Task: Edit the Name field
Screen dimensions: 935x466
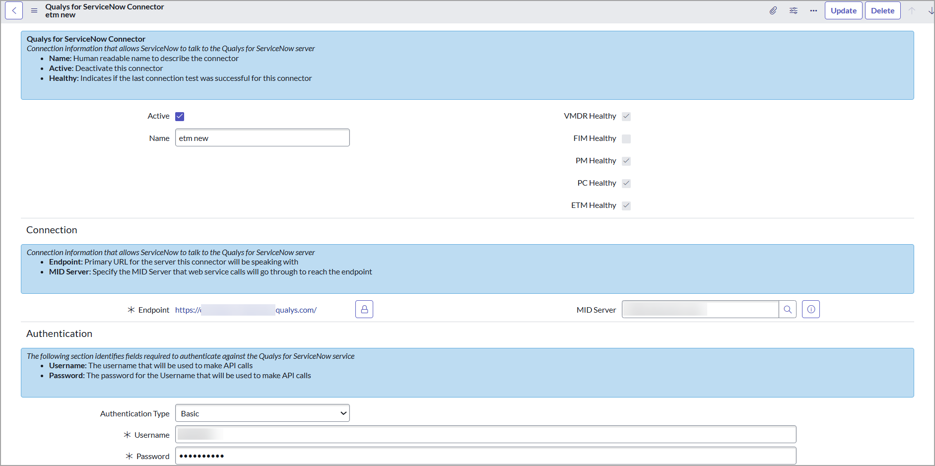Action: tap(263, 137)
